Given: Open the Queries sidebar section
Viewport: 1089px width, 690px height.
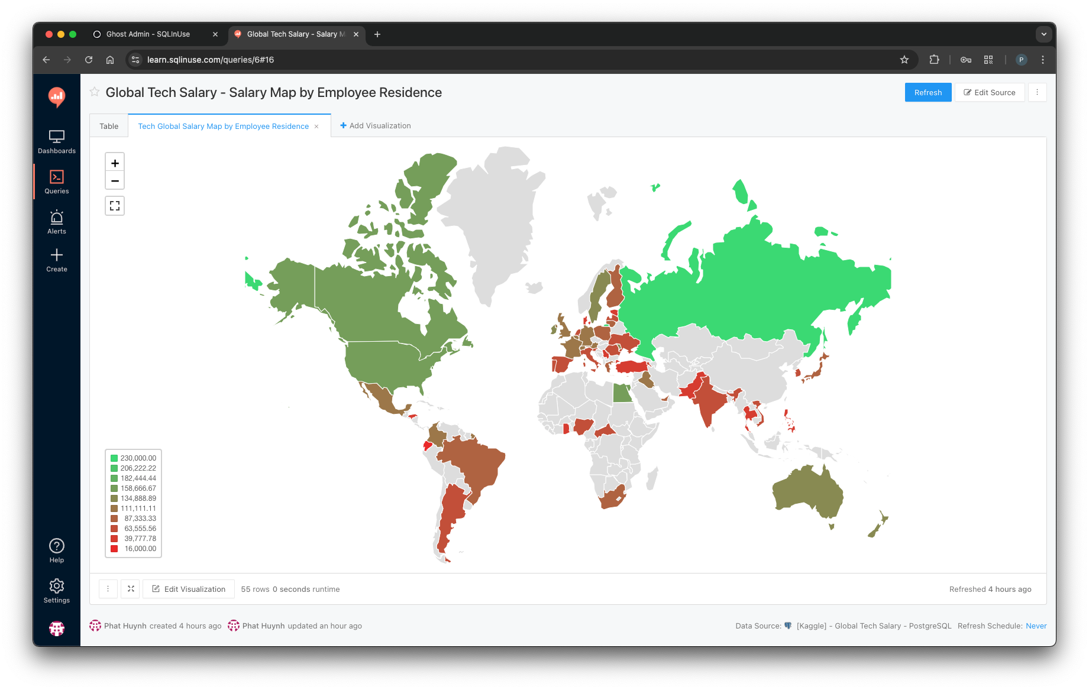Looking at the screenshot, I should point(57,182).
